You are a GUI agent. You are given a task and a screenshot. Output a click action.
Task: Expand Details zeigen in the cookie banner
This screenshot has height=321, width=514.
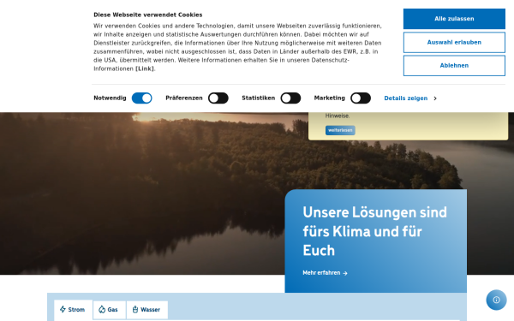tap(410, 98)
